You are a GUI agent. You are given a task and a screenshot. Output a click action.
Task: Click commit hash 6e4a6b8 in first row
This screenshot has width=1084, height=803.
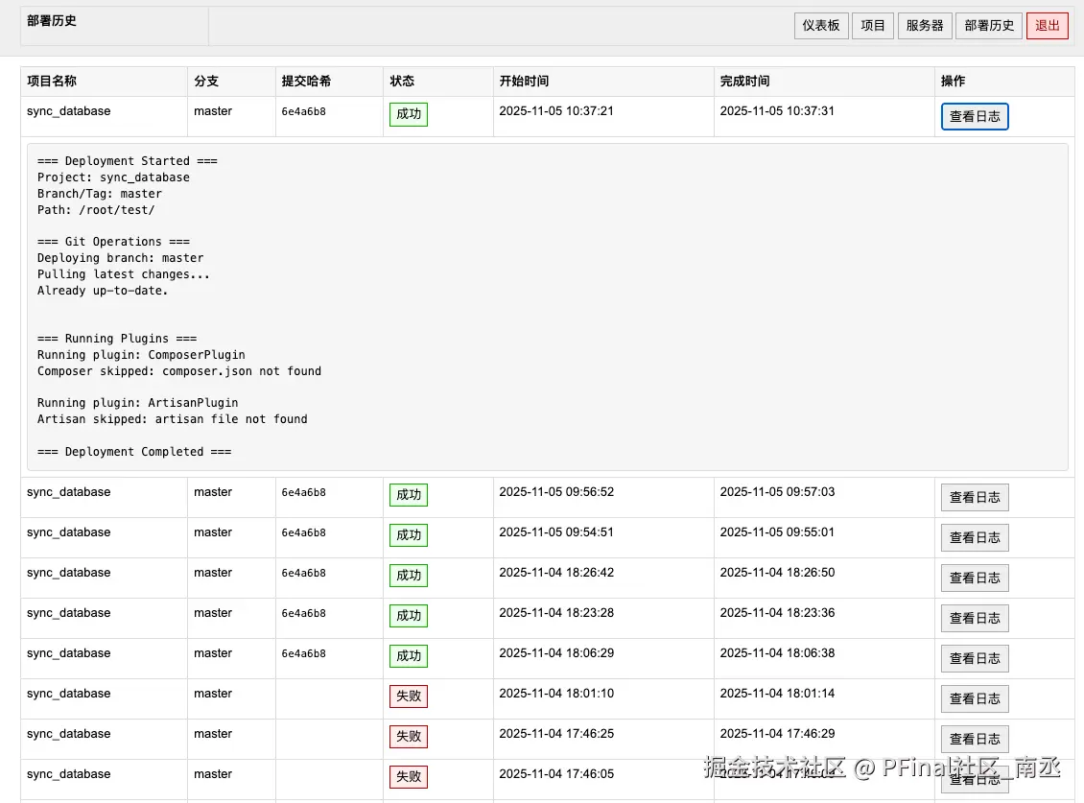click(x=303, y=111)
